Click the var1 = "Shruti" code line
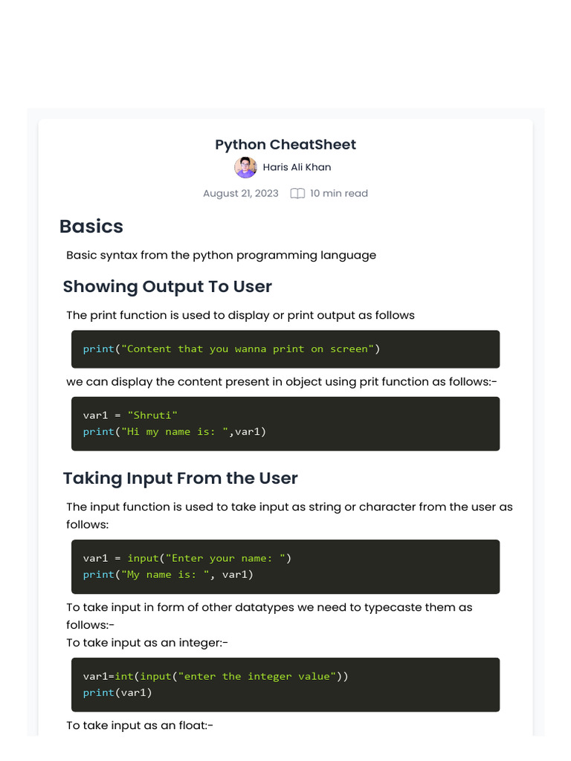 (130, 415)
